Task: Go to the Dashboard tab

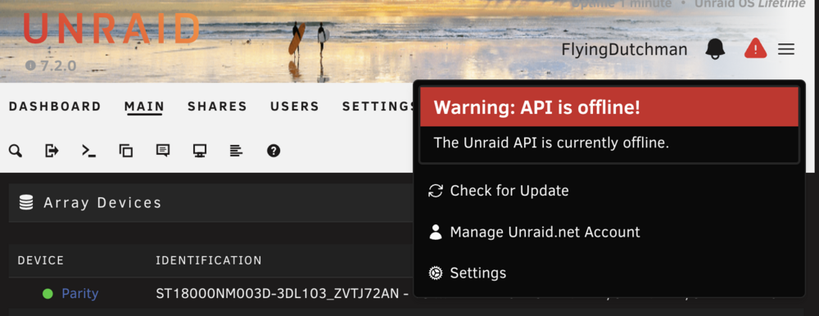Action: coord(55,106)
